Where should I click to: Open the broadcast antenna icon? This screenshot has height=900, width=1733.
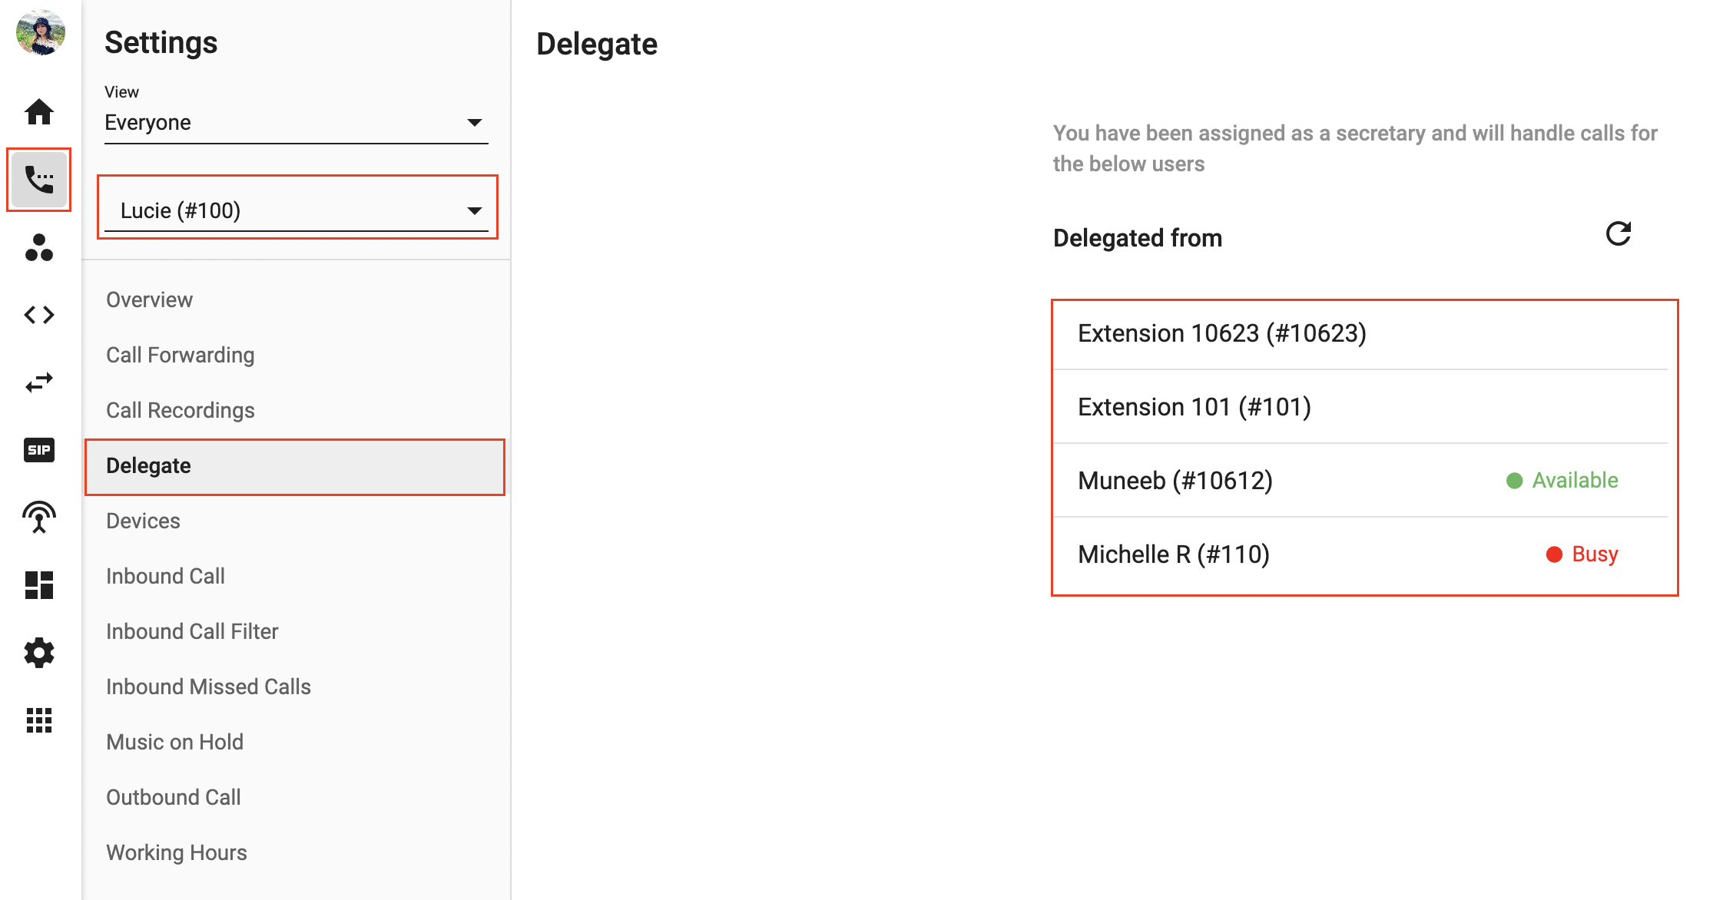39,518
